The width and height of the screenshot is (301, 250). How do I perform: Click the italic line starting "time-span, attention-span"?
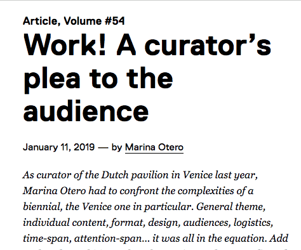click(156, 239)
